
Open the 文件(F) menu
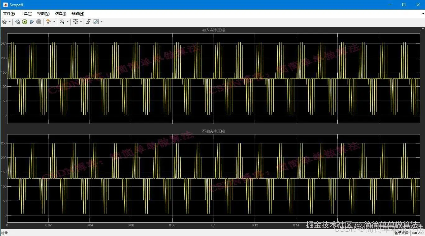(9, 14)
